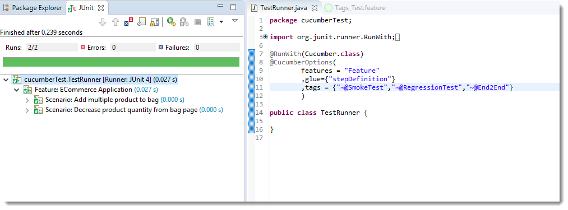This screenshot has width=568, height=210.
Task: Rerun the JUnit test
Action: pyautogui.click(x=172, y=22)
